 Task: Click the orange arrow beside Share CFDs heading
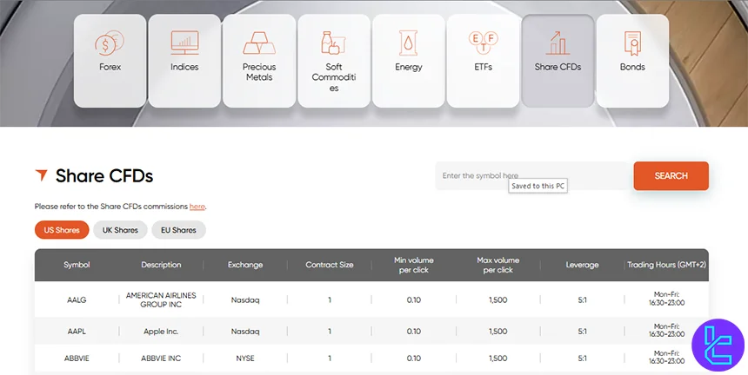(42, 175)
